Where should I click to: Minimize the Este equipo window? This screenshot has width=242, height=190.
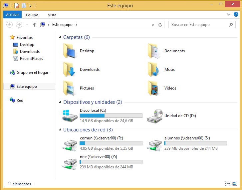(212, 5)
